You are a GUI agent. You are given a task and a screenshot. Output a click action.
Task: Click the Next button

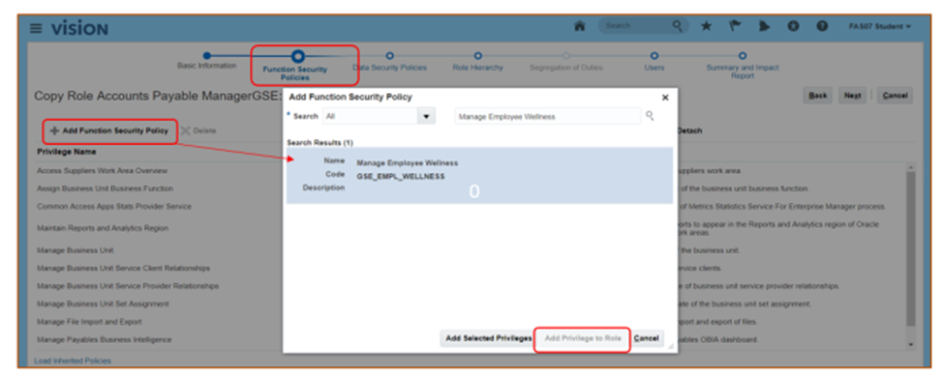click(x=852, y=96)
